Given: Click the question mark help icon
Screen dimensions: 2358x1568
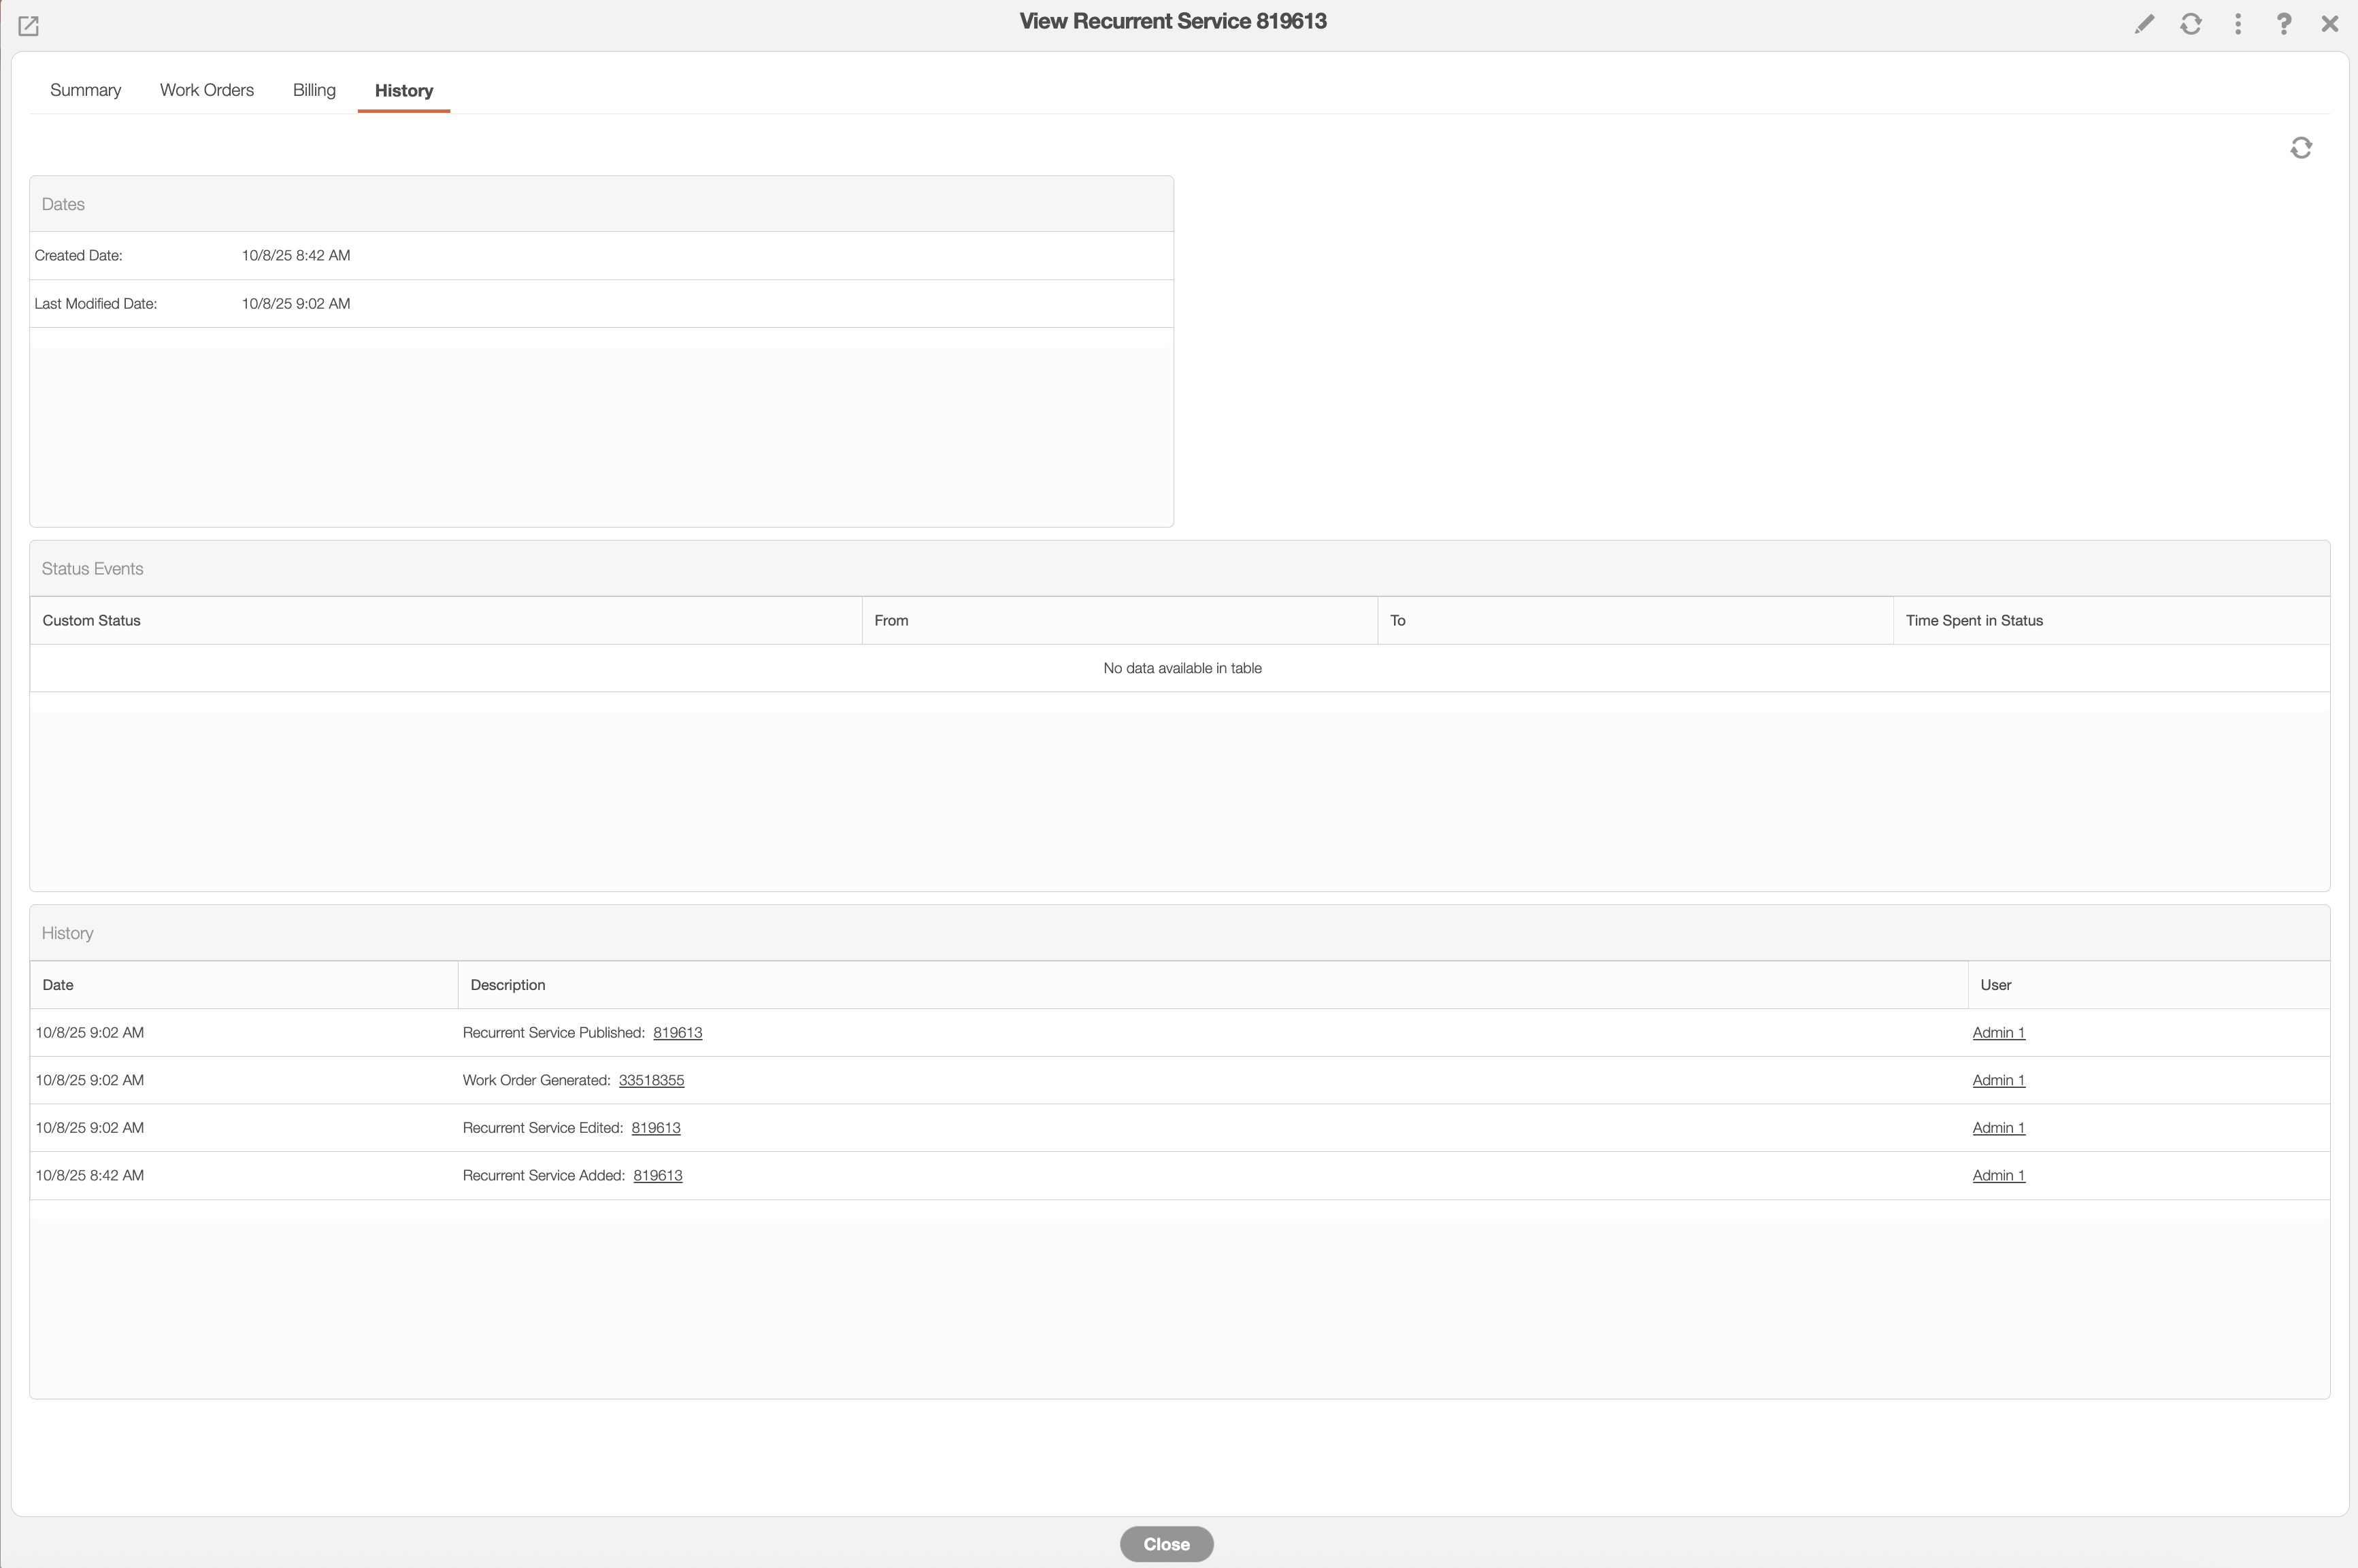Looking at the screenshot, I should pos(2283,24).
